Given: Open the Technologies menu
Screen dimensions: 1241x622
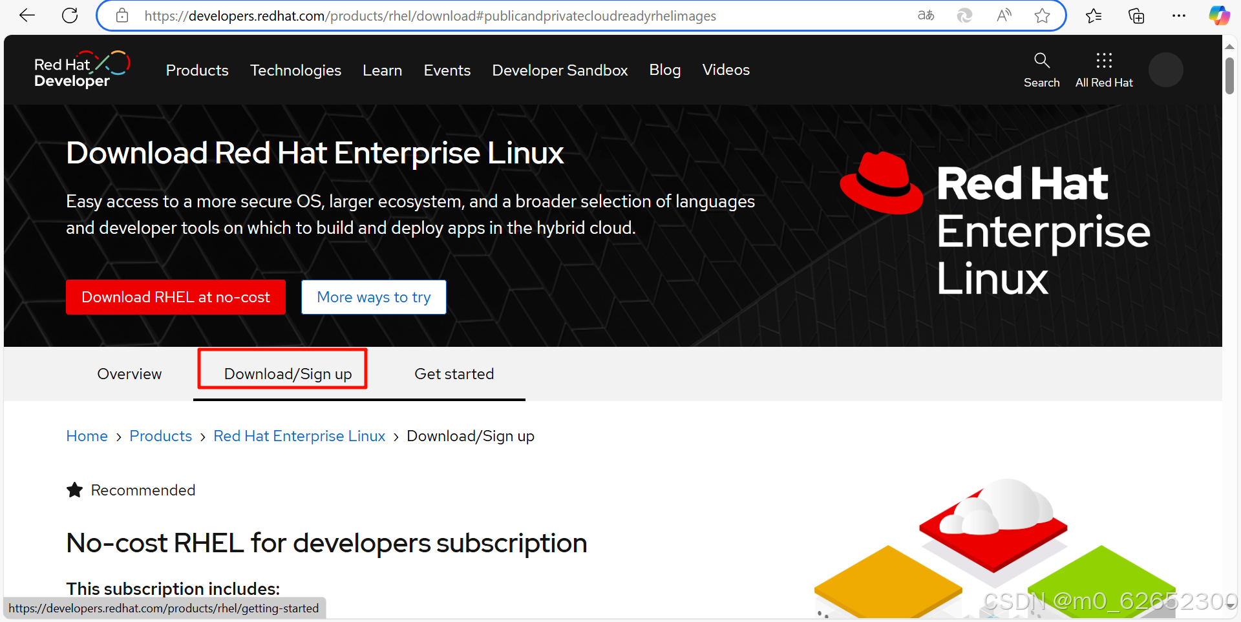Looking at the screenshot, I should click(295, 70).
